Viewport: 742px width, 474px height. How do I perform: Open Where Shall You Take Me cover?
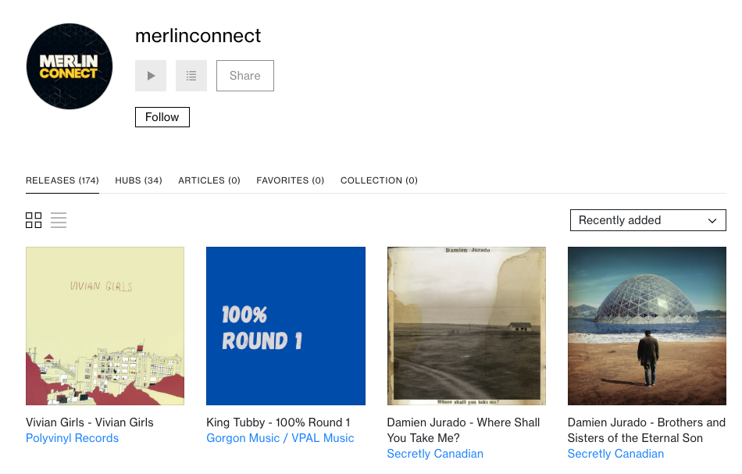tap(466, 326)
